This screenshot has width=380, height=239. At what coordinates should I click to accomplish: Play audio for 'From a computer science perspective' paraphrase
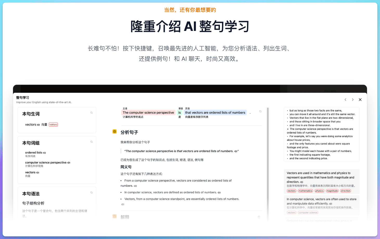click(135, 186)
